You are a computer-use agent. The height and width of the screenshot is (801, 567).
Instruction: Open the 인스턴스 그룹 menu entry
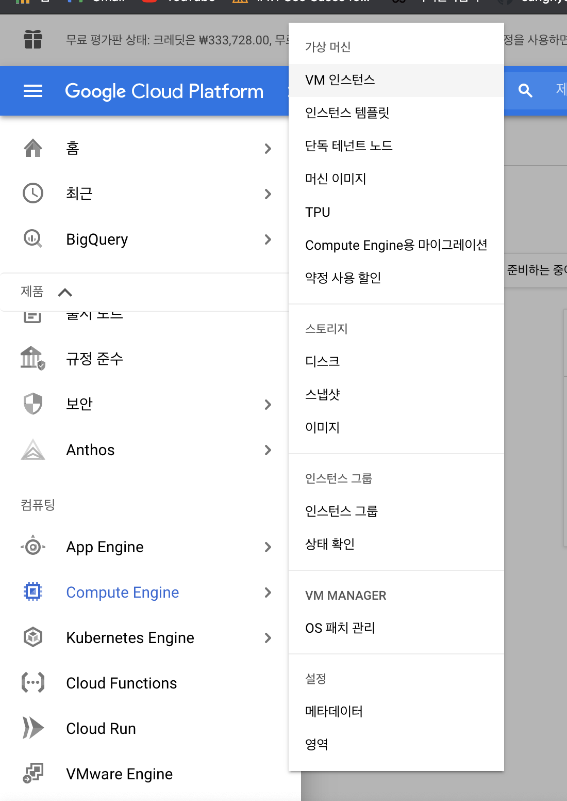coord(396,511)
